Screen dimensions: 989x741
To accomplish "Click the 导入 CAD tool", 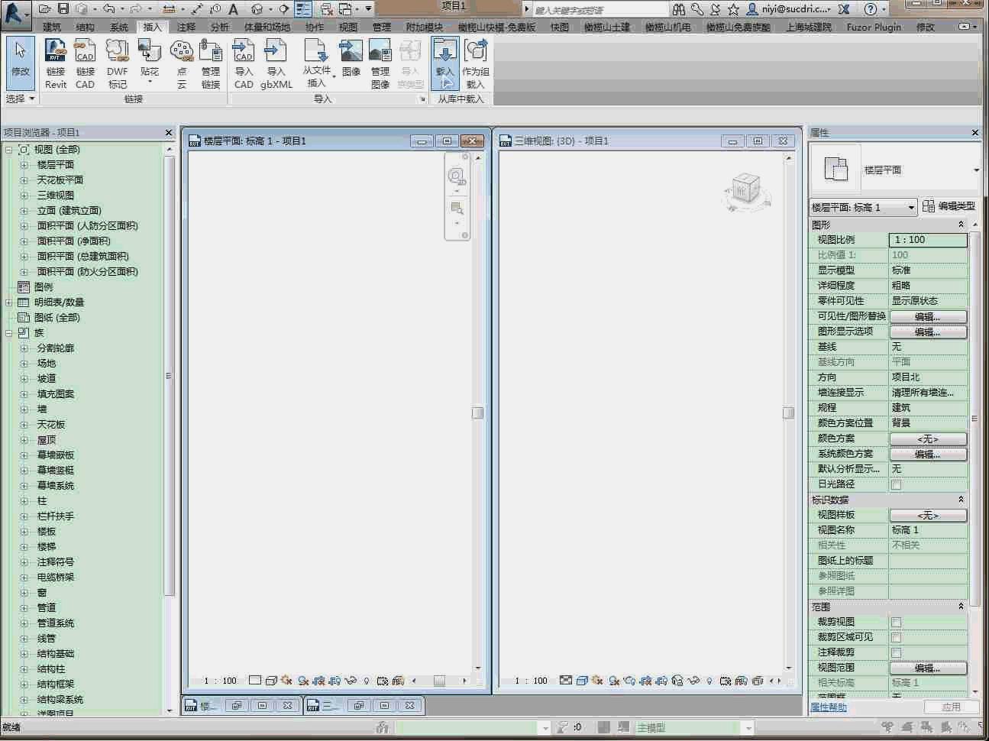I will click(244, 64).
